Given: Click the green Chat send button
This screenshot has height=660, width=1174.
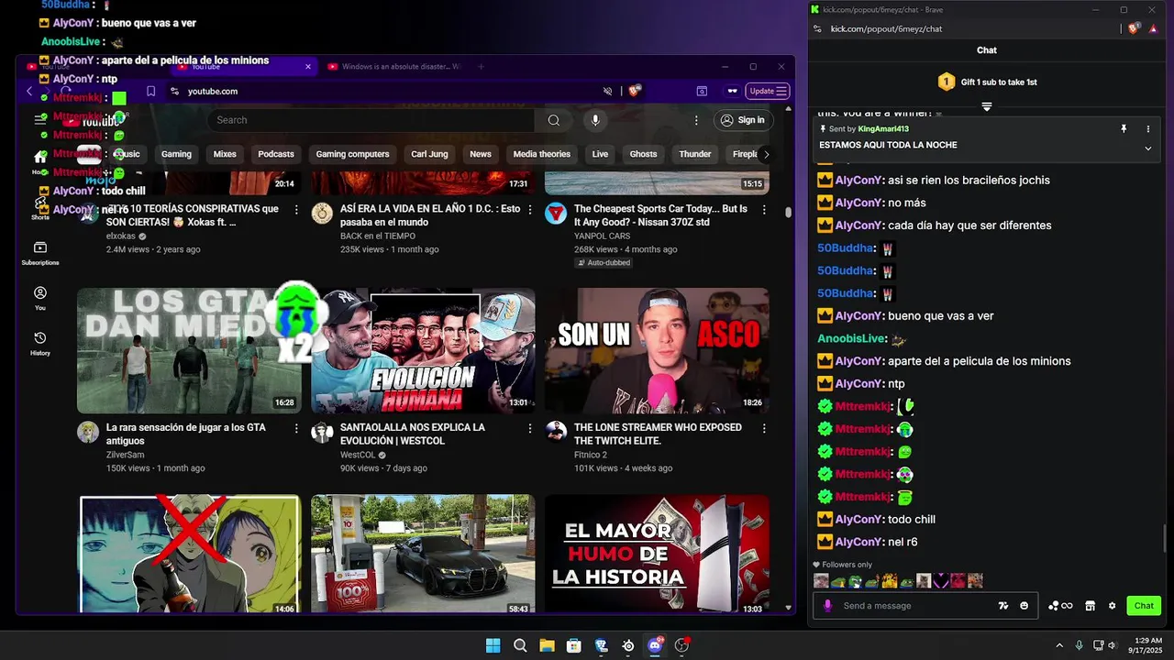Looking at the screenshot, I should pyautogui.click(x=1144, y=606).
